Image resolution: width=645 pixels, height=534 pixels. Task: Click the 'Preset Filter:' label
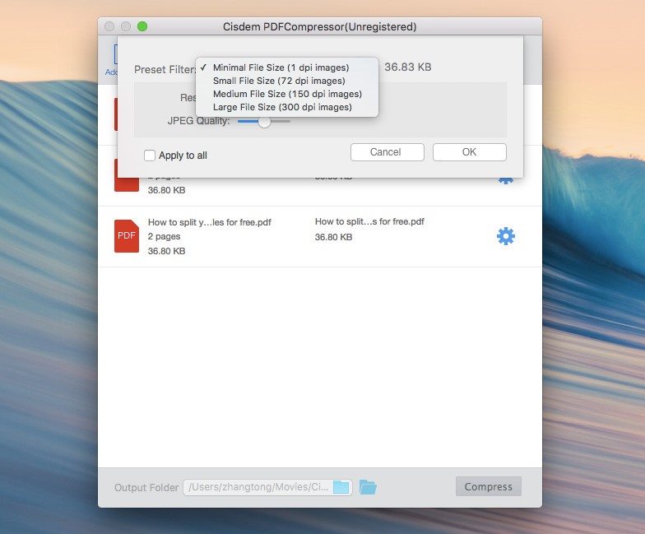pyautogui.click(x=165, y=69)
